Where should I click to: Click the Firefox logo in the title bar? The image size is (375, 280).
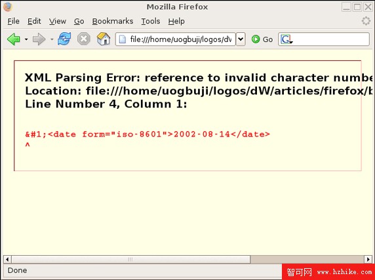8,7
